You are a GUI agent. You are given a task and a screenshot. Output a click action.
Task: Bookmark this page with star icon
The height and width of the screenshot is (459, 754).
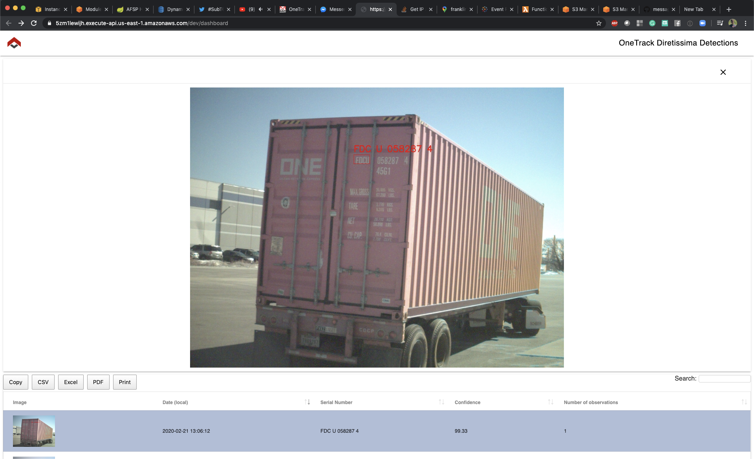599,23
